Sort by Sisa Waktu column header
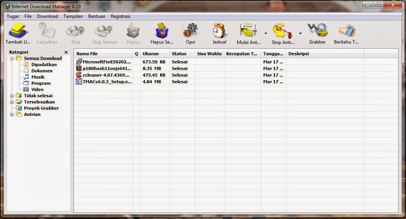406x219 pixels. (x=209, y=54)
